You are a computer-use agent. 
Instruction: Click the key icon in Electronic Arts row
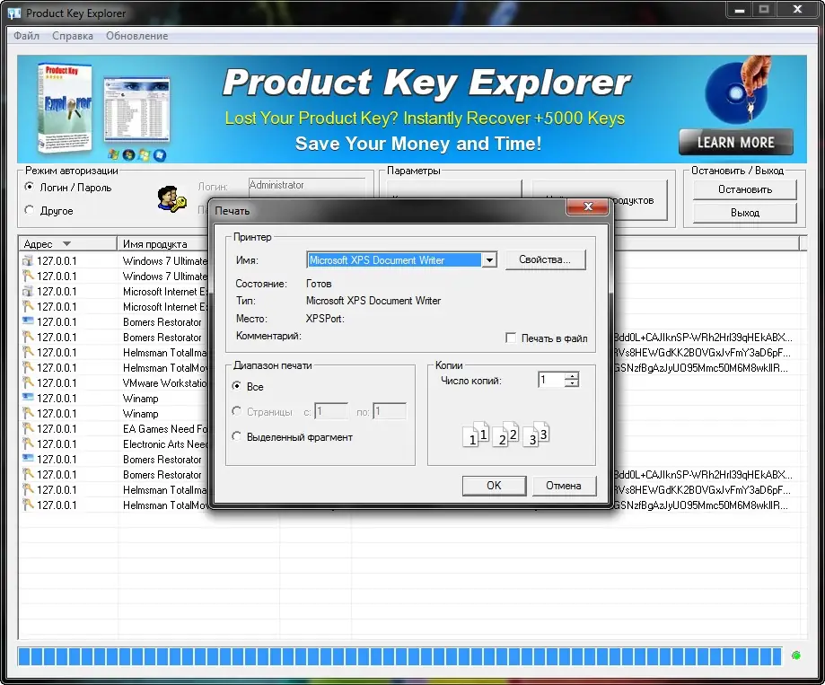tap(27, 443)
